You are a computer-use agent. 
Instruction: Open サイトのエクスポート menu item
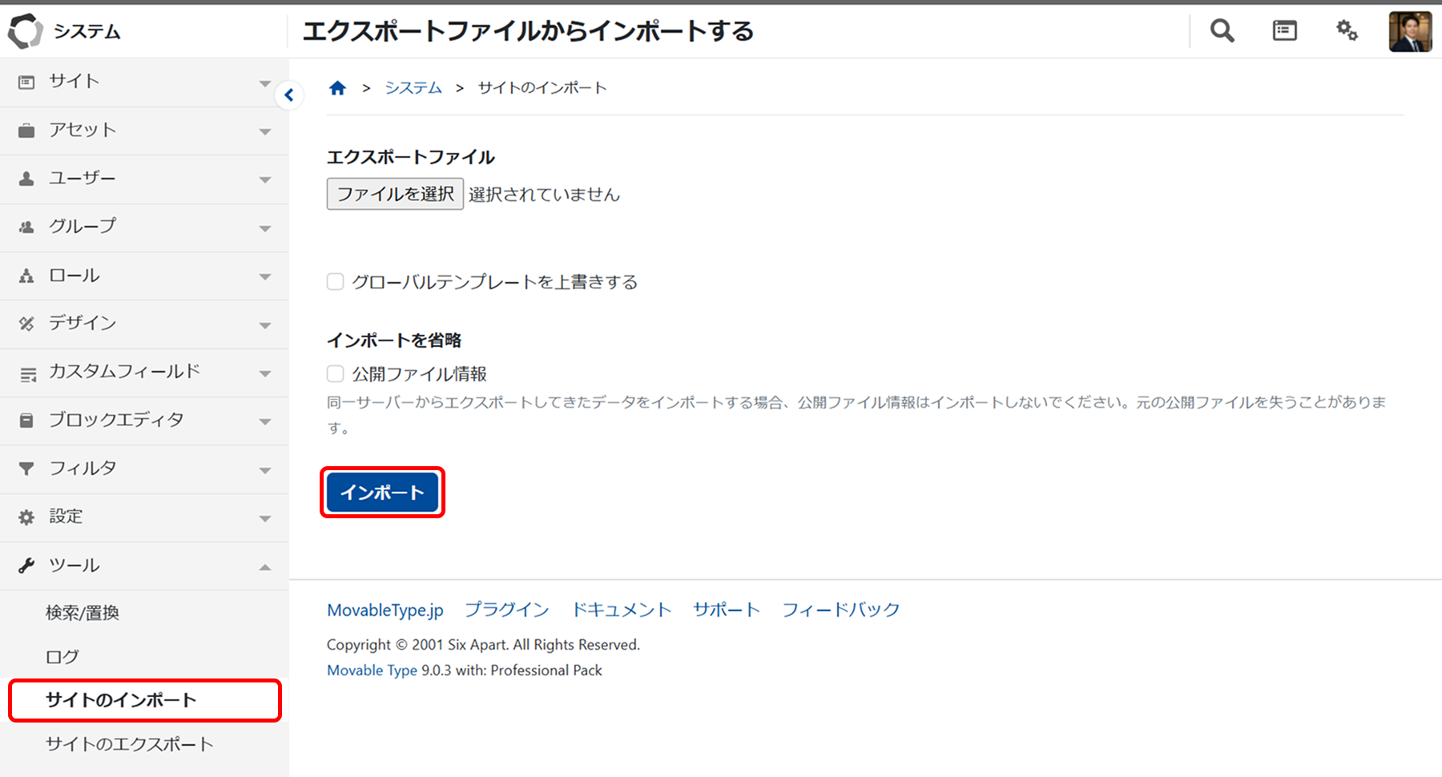[x=130, y=744]
